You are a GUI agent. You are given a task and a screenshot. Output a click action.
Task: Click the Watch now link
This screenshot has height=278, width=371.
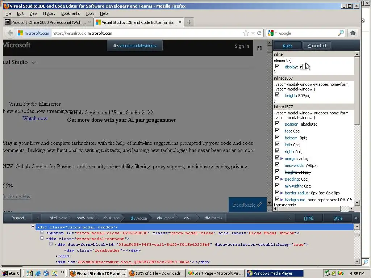coord(35,118)
